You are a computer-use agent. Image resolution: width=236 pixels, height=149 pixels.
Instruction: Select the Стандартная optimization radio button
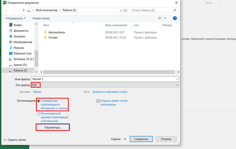pos(39,101)
